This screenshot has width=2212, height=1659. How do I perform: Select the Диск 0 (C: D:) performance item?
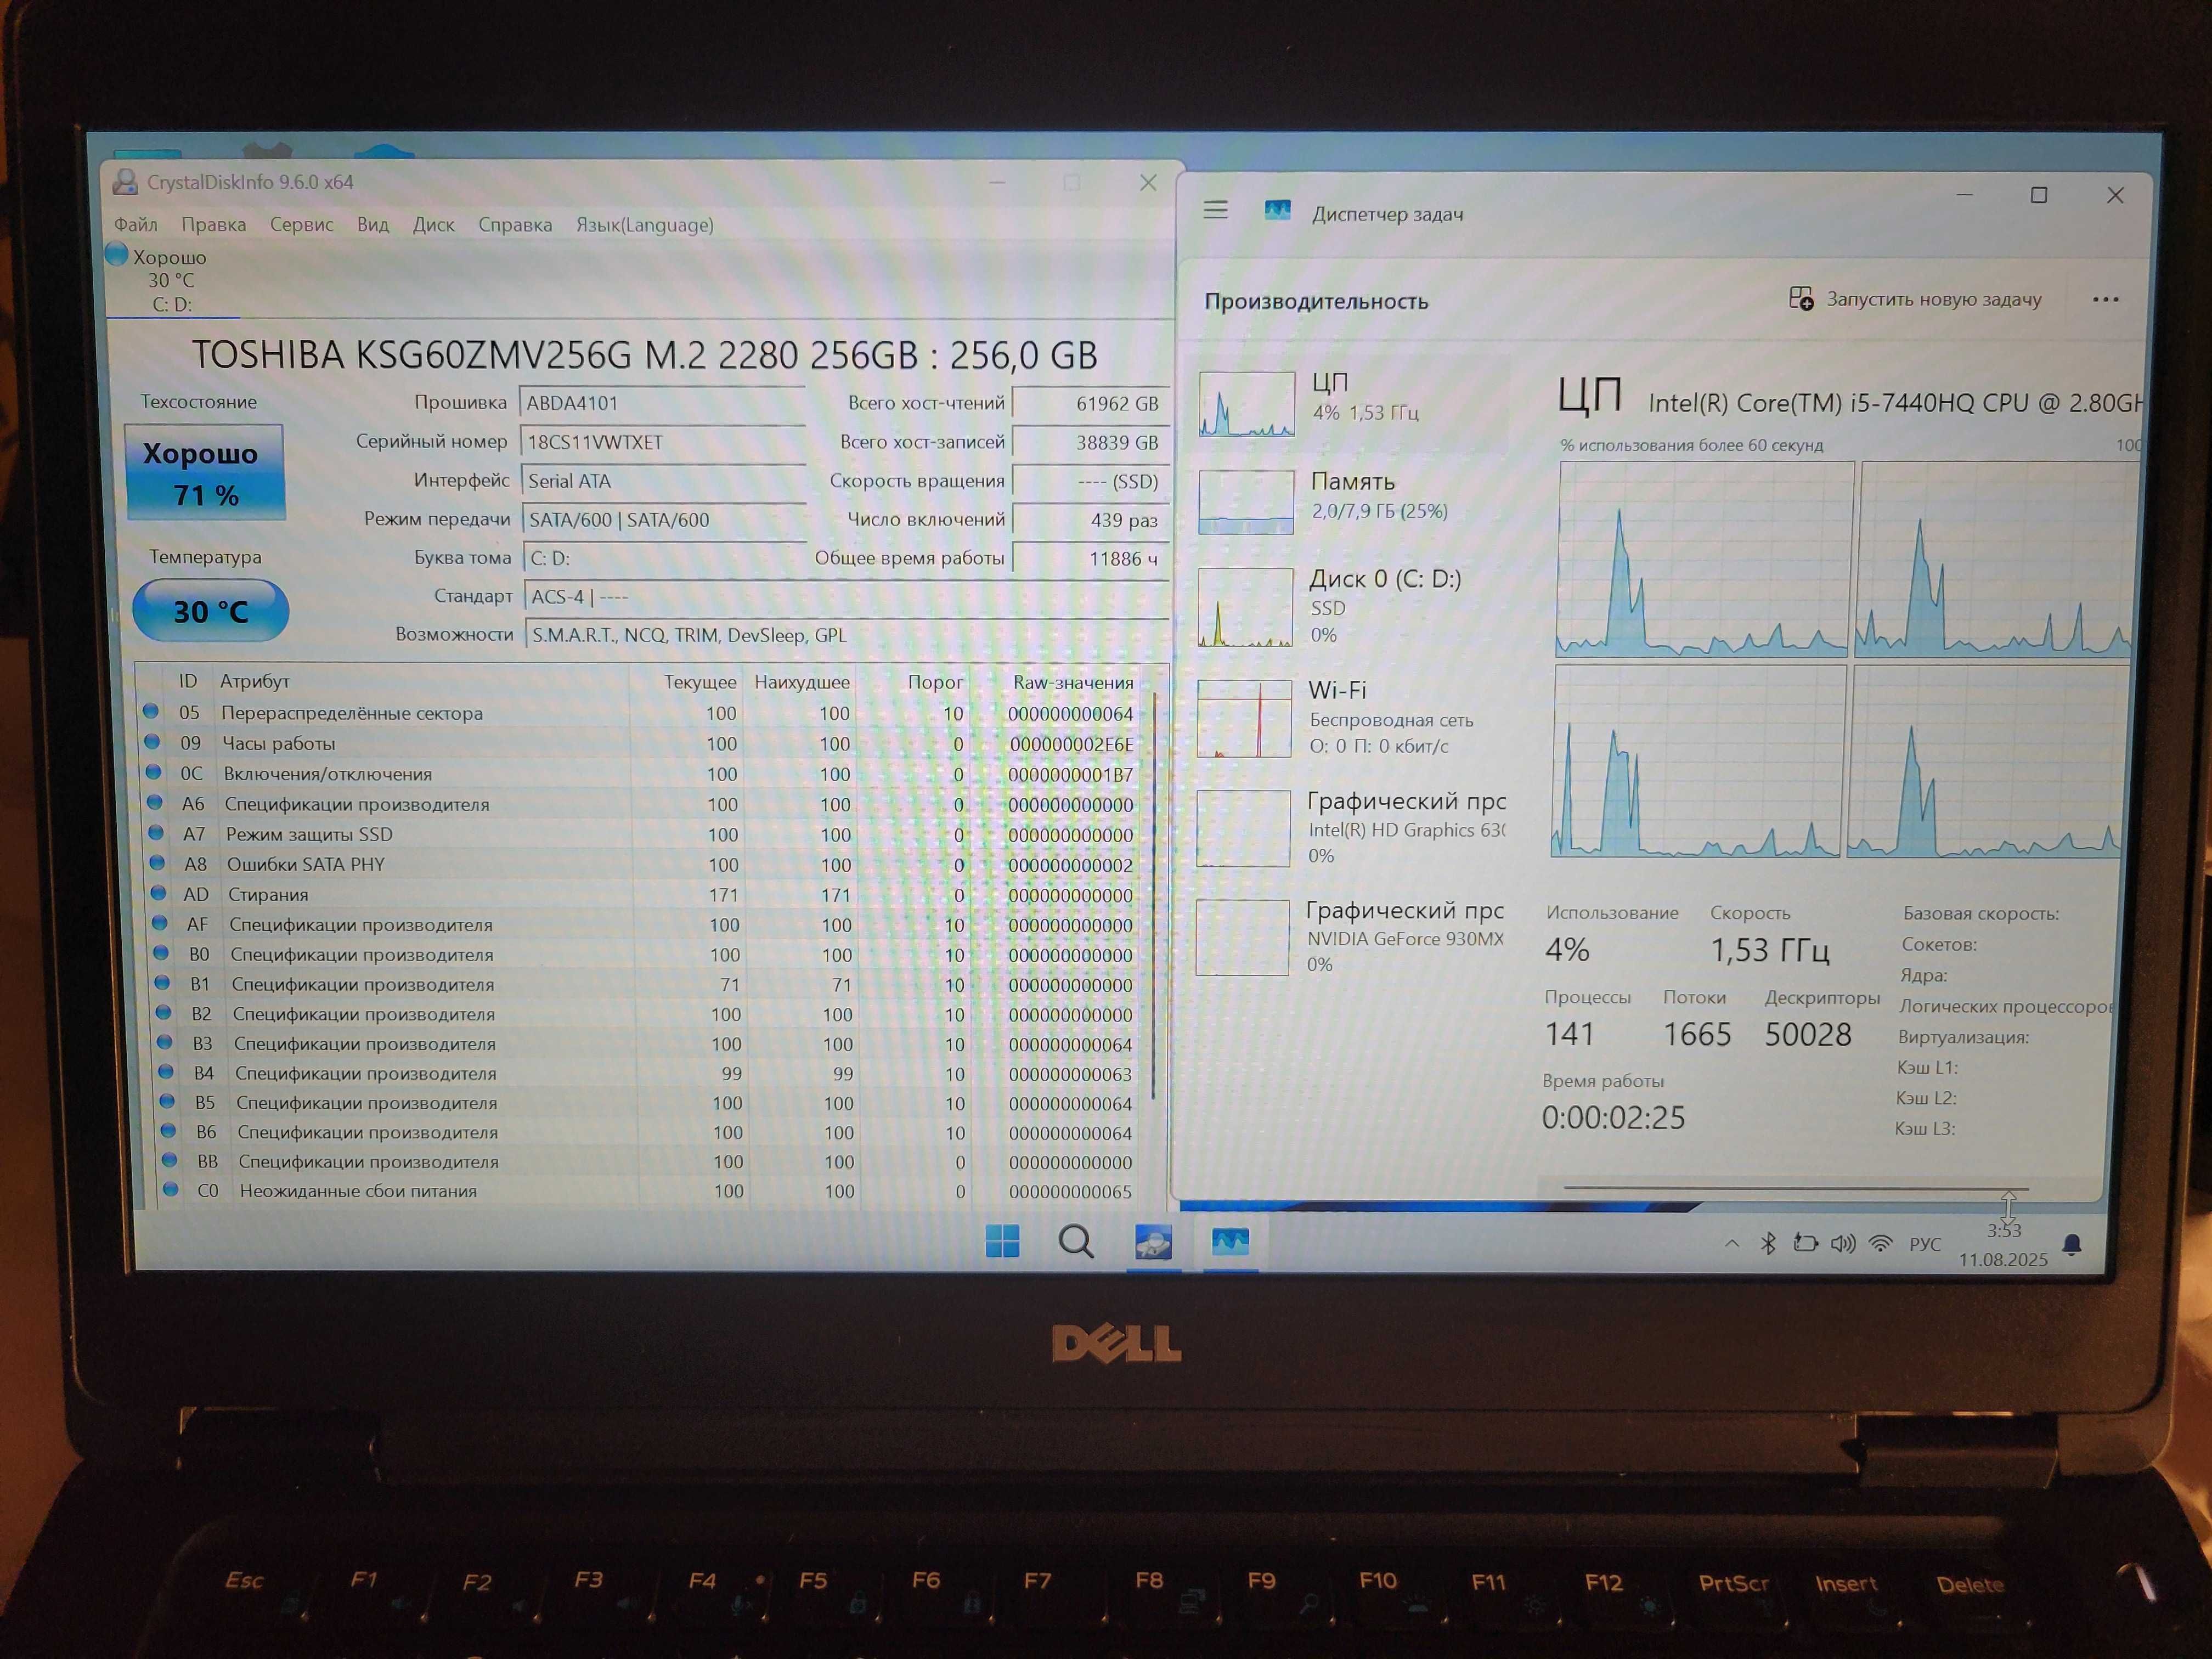click(x=1350, y=606)
